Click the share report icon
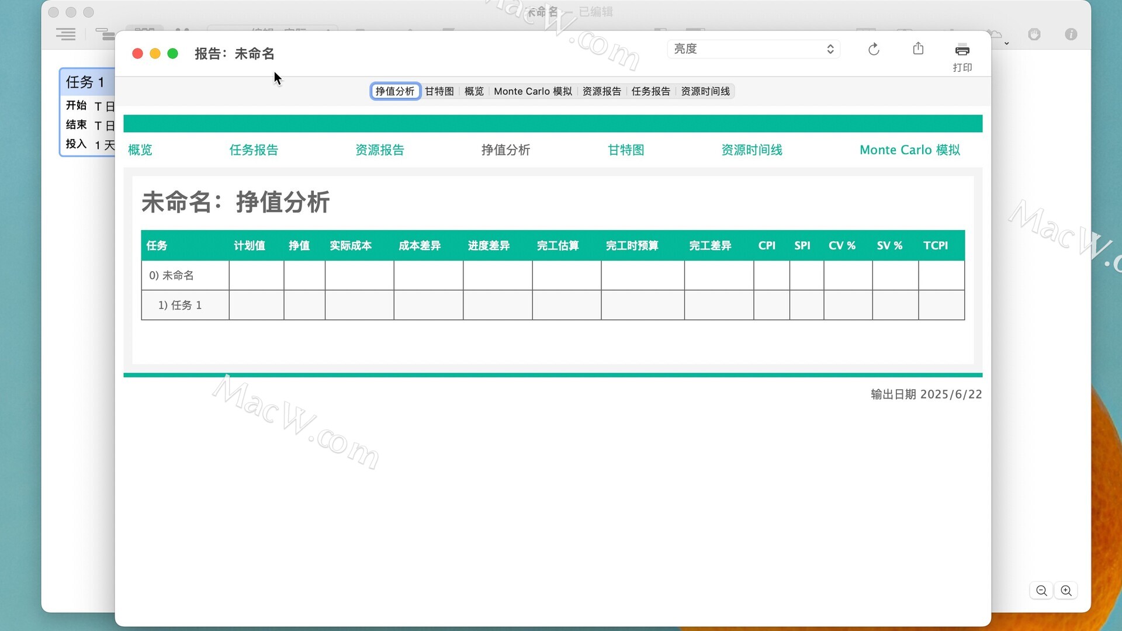Screen dimensions: 1122x631 tap(918, 48)
